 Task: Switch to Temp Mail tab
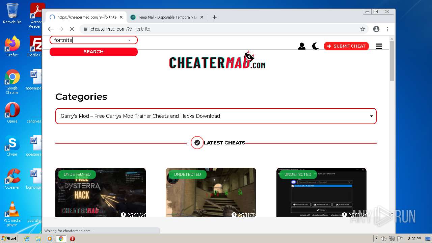pos(167,17)
